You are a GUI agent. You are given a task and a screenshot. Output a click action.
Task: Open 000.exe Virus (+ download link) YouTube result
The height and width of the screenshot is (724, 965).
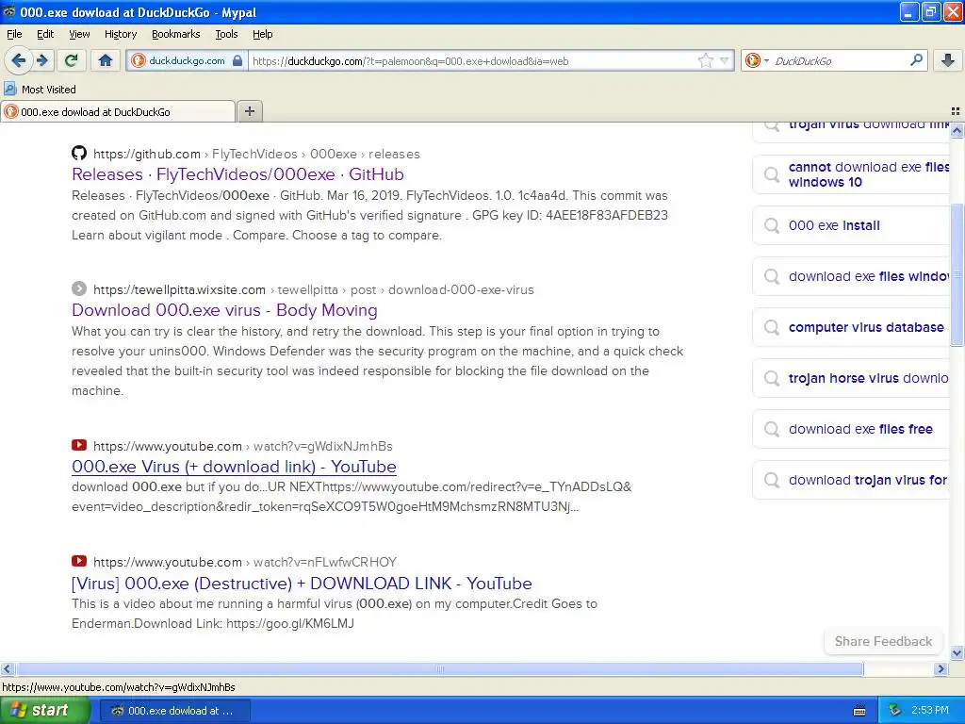[234, 466]
